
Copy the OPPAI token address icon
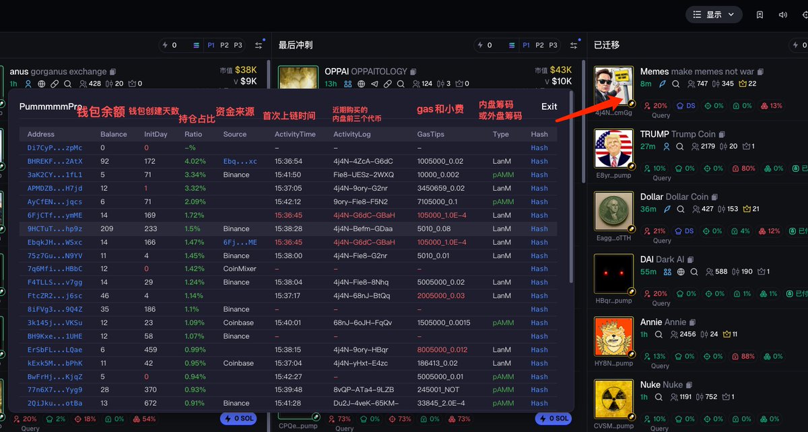(x=414, y=71)
